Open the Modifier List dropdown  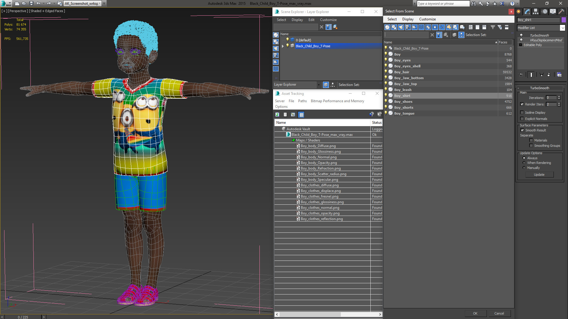[x=562, y=28]
